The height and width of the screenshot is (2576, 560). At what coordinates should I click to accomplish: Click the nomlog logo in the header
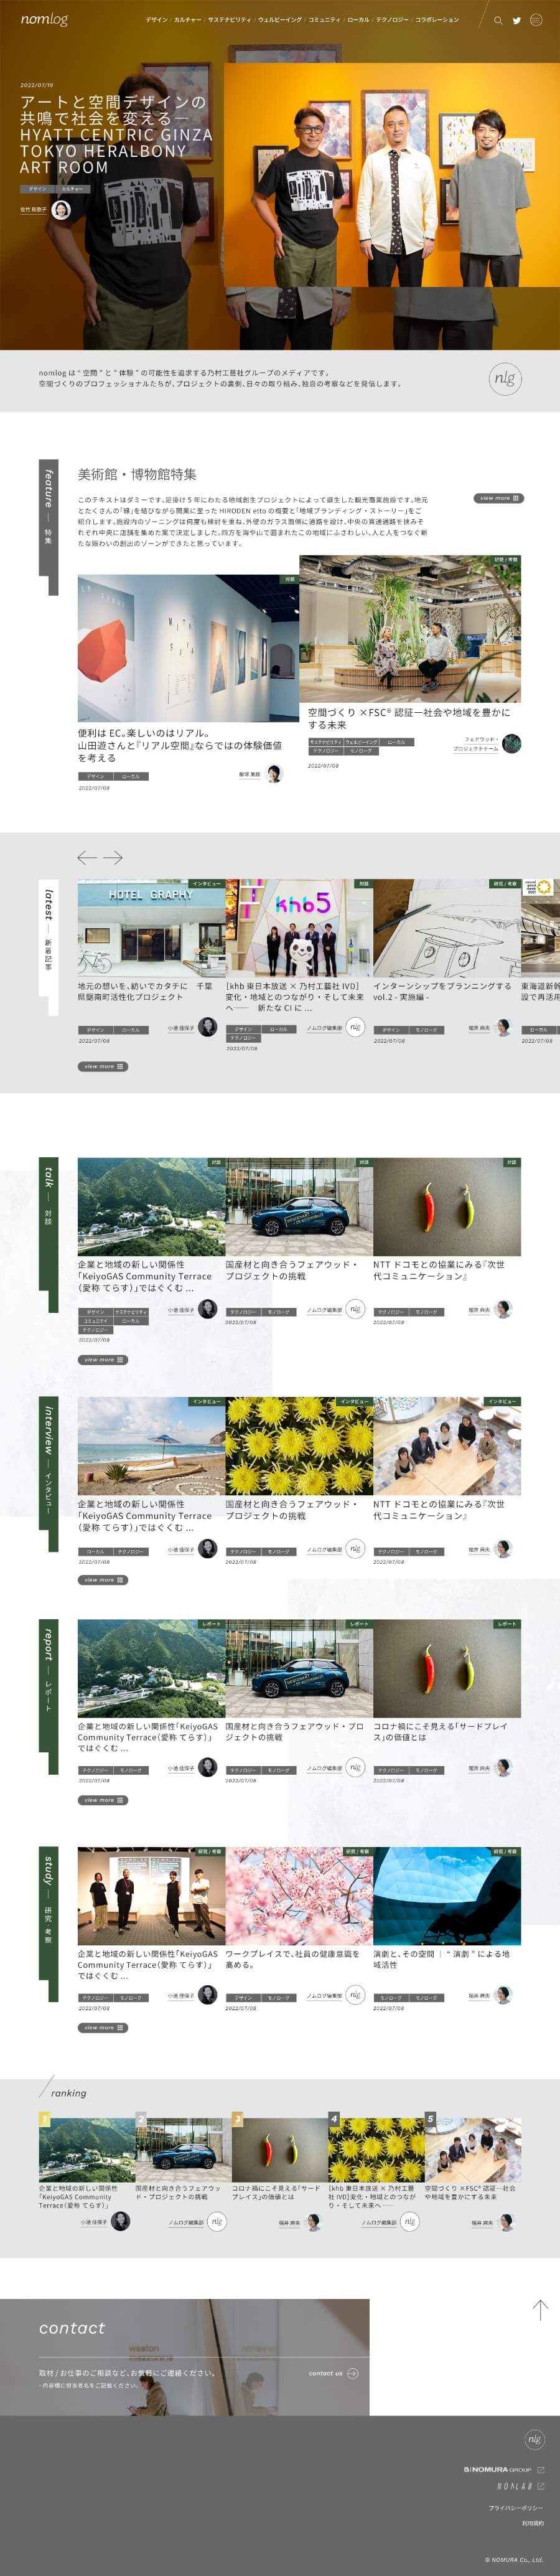pyautogui.click(x=44, y=19)
